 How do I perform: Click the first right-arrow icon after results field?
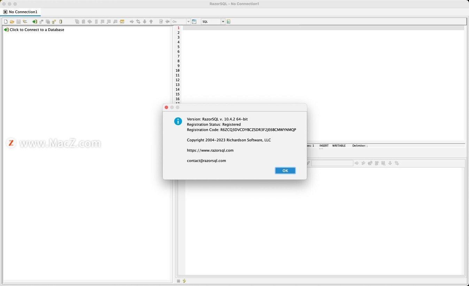[356, 163]
